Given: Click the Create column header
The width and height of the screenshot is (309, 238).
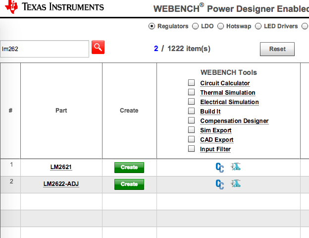Looking at the screenshot, I should point(129,111).
